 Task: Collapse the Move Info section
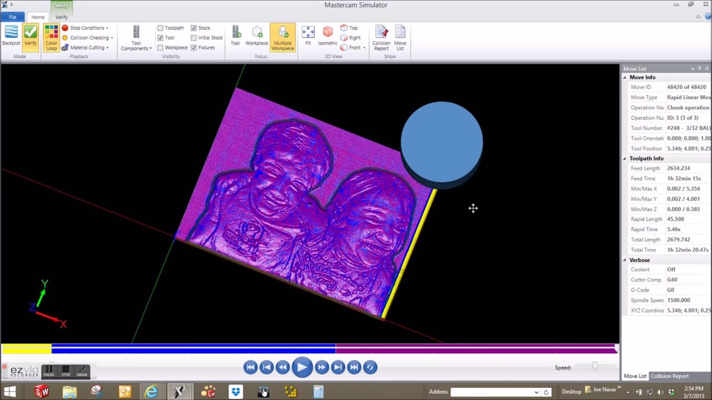[x=625, y=77]
